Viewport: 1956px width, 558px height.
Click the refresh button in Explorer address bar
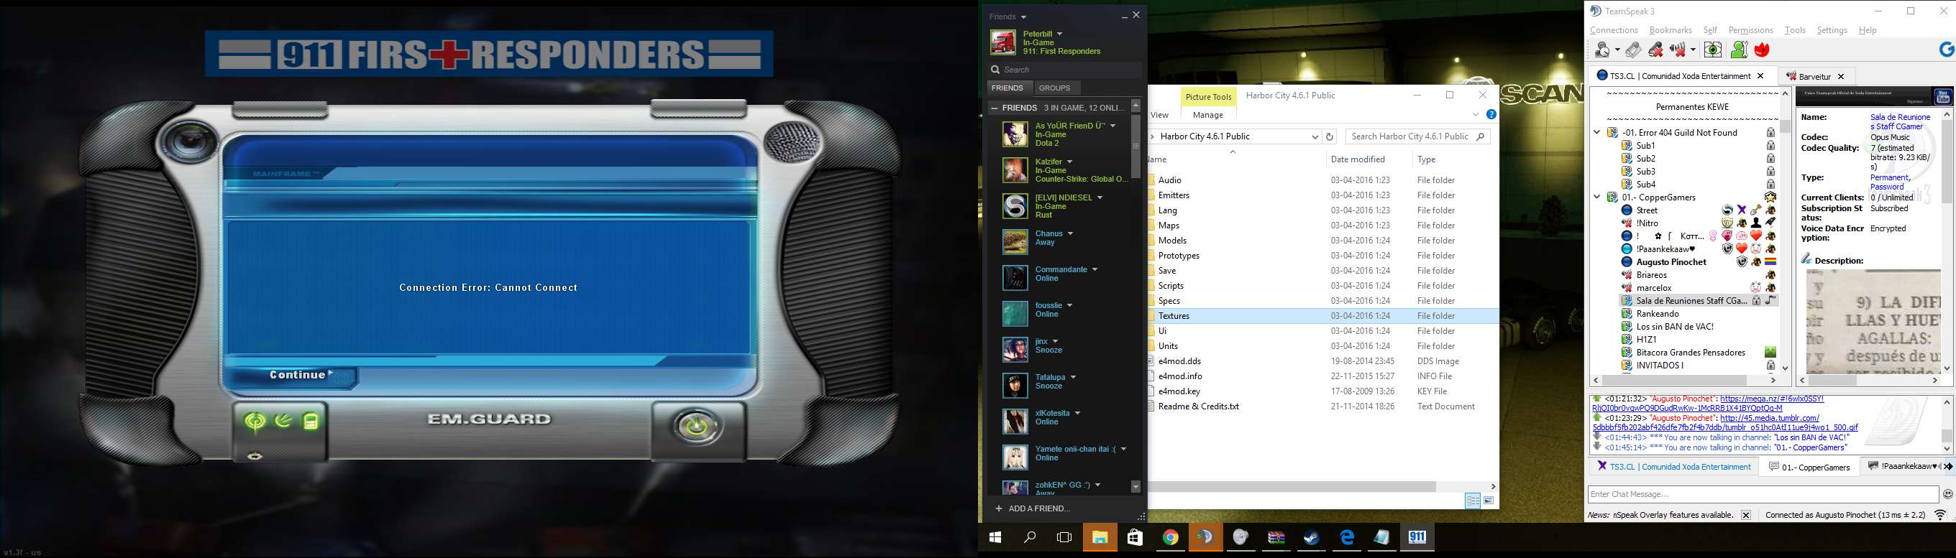click(1330, 136)
